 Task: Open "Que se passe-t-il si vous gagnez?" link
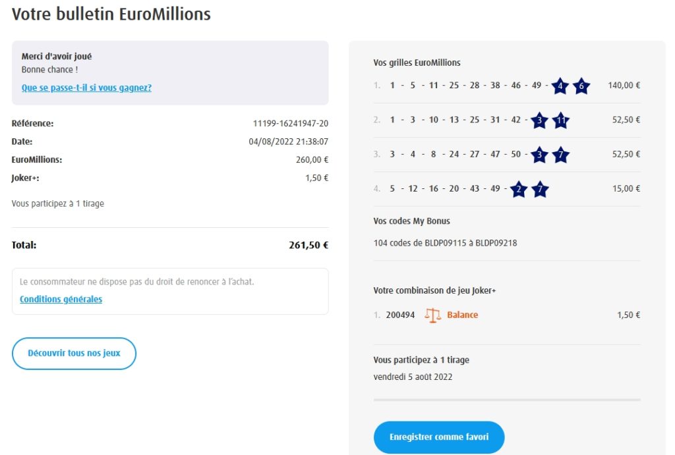[x=86, y=88]
